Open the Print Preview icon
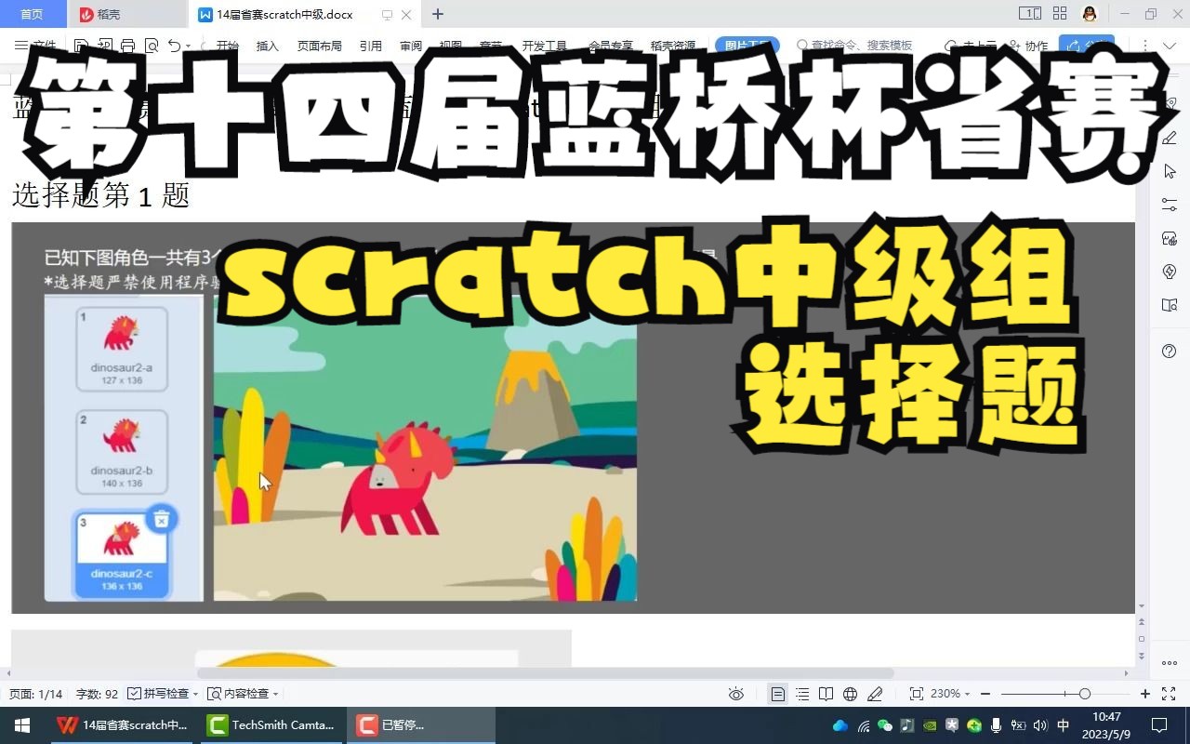The height and width of the screenshot is (744, 1190). pos(152,45)
